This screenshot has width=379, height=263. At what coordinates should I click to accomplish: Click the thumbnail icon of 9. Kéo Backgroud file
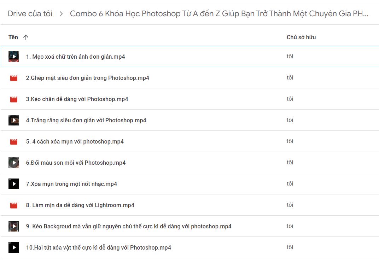pyautogui.click(x=14, y=226)
